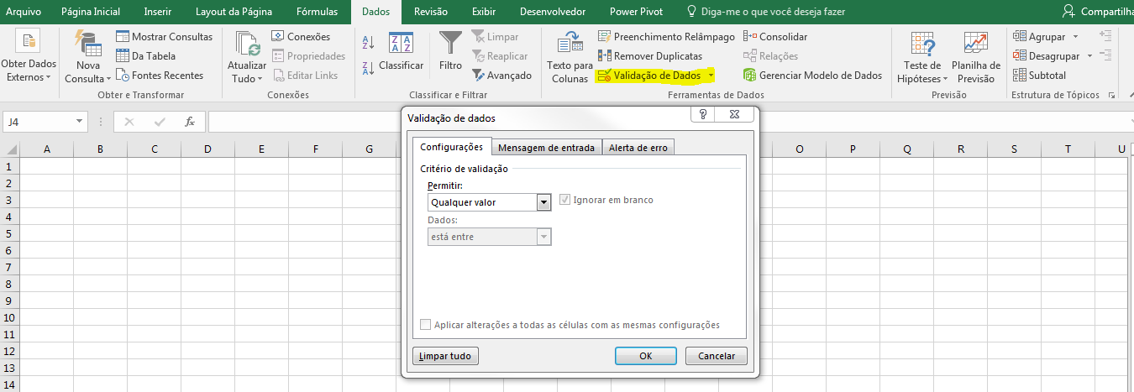Switch to Desenvolvedor tab
Screen dimensions: 1134x392
tap(553, 12)
